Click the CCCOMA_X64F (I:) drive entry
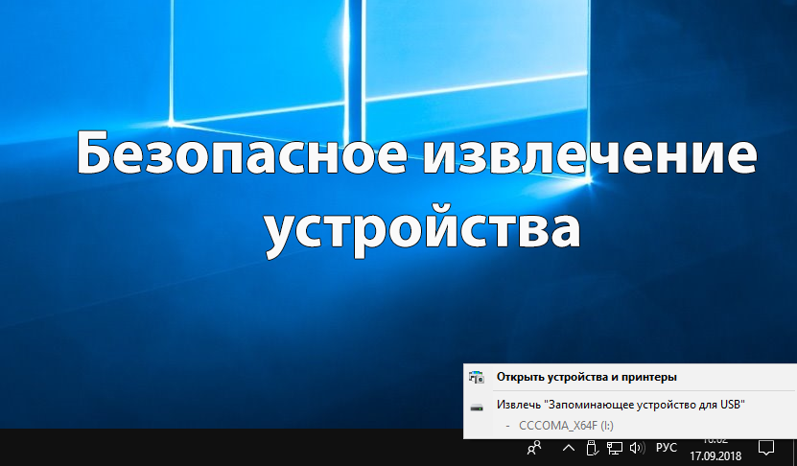797x466 pixels. (630, 426)
